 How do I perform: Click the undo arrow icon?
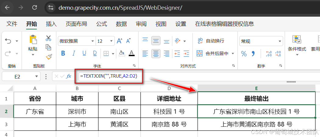tap(8, 41)
